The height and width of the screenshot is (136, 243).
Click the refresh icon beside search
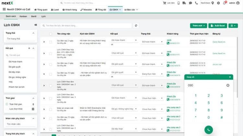[136, 26]
